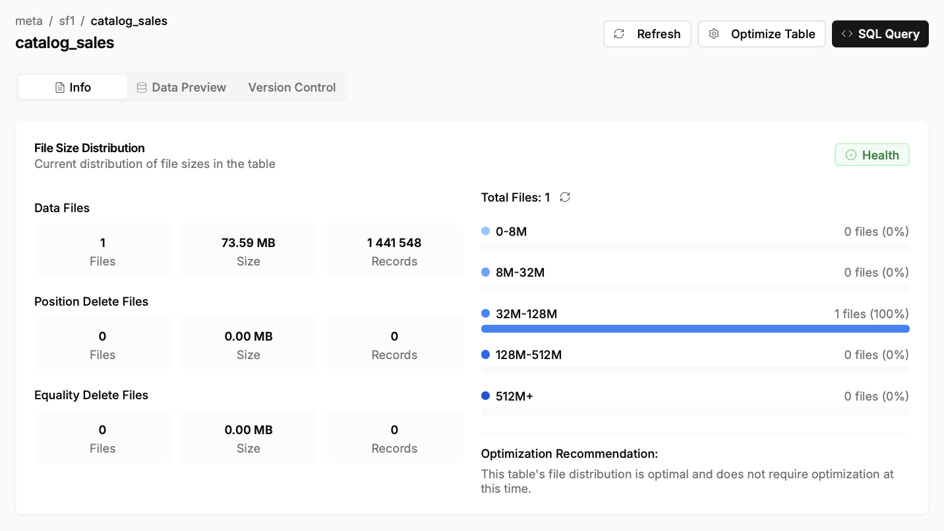Click the 0-8M light blue dot
Image resolution: width=944 pixels, height=531 pixels.
coord(486,231)
